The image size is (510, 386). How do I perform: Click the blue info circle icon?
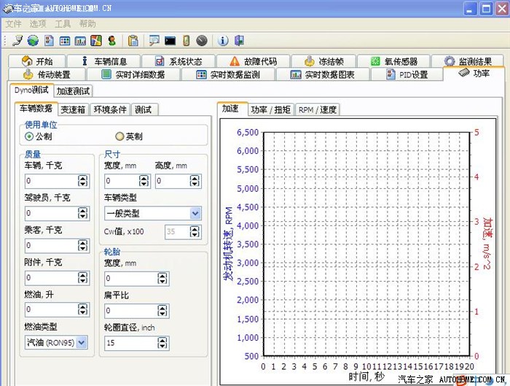pyautogui.click(x=224, y=41)
